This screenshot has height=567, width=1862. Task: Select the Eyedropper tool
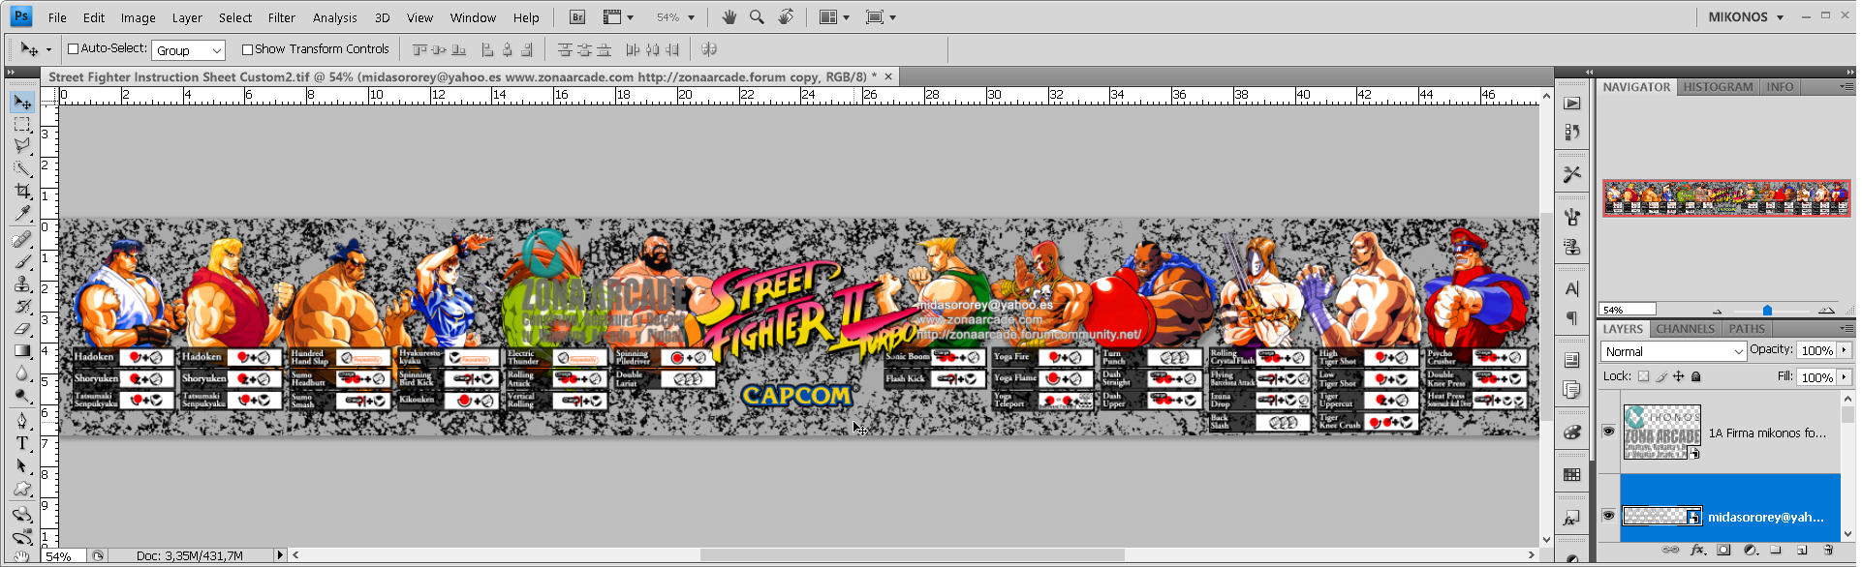22,213
